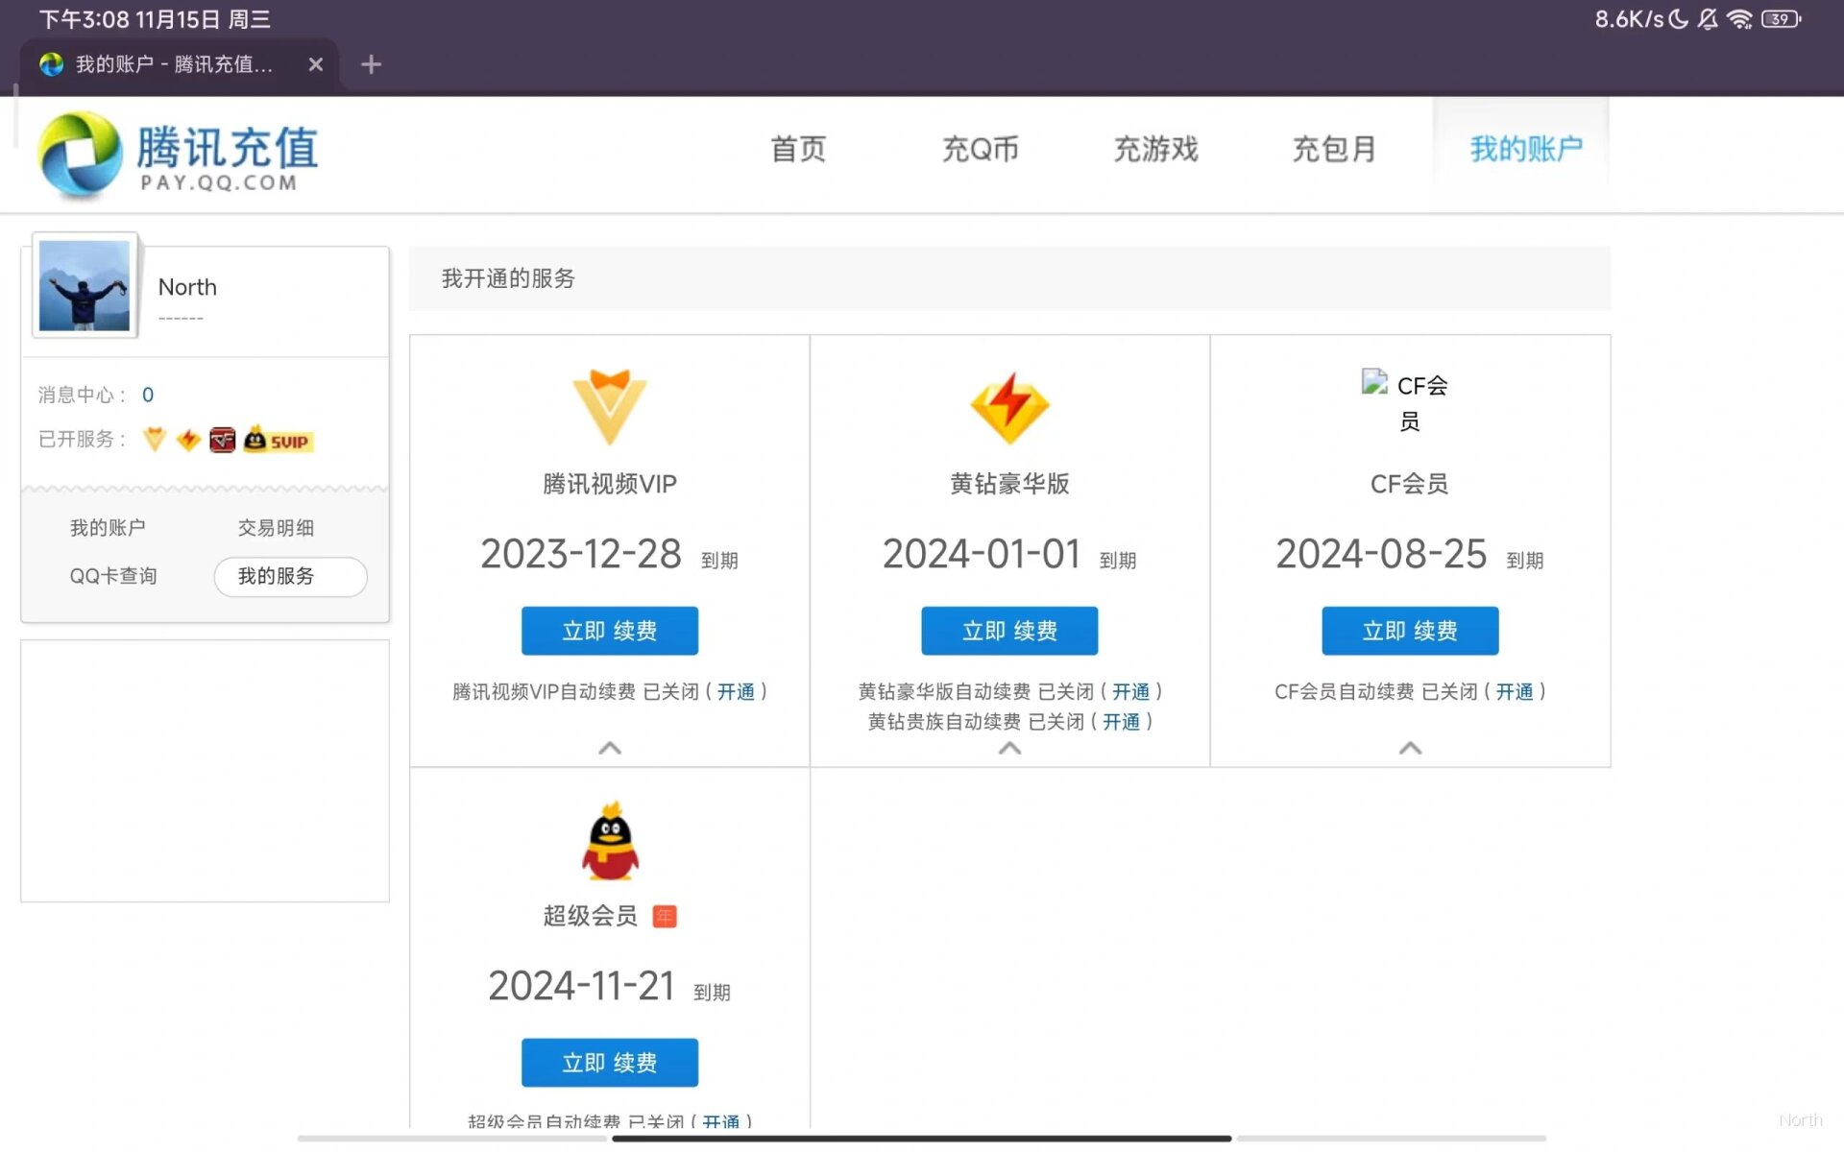Open the 充游戏 navigation tab
This screenshot has width=1844, height=1152.
coord(1155,149)
